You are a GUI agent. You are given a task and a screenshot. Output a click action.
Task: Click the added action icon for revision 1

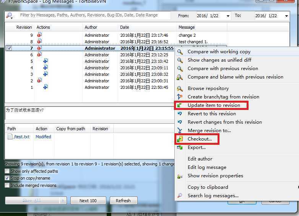45,87
